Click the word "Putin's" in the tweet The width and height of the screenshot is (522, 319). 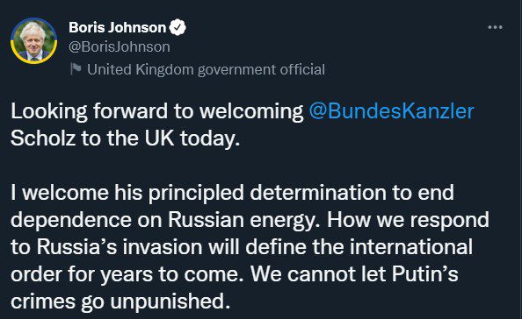[425, 274]
